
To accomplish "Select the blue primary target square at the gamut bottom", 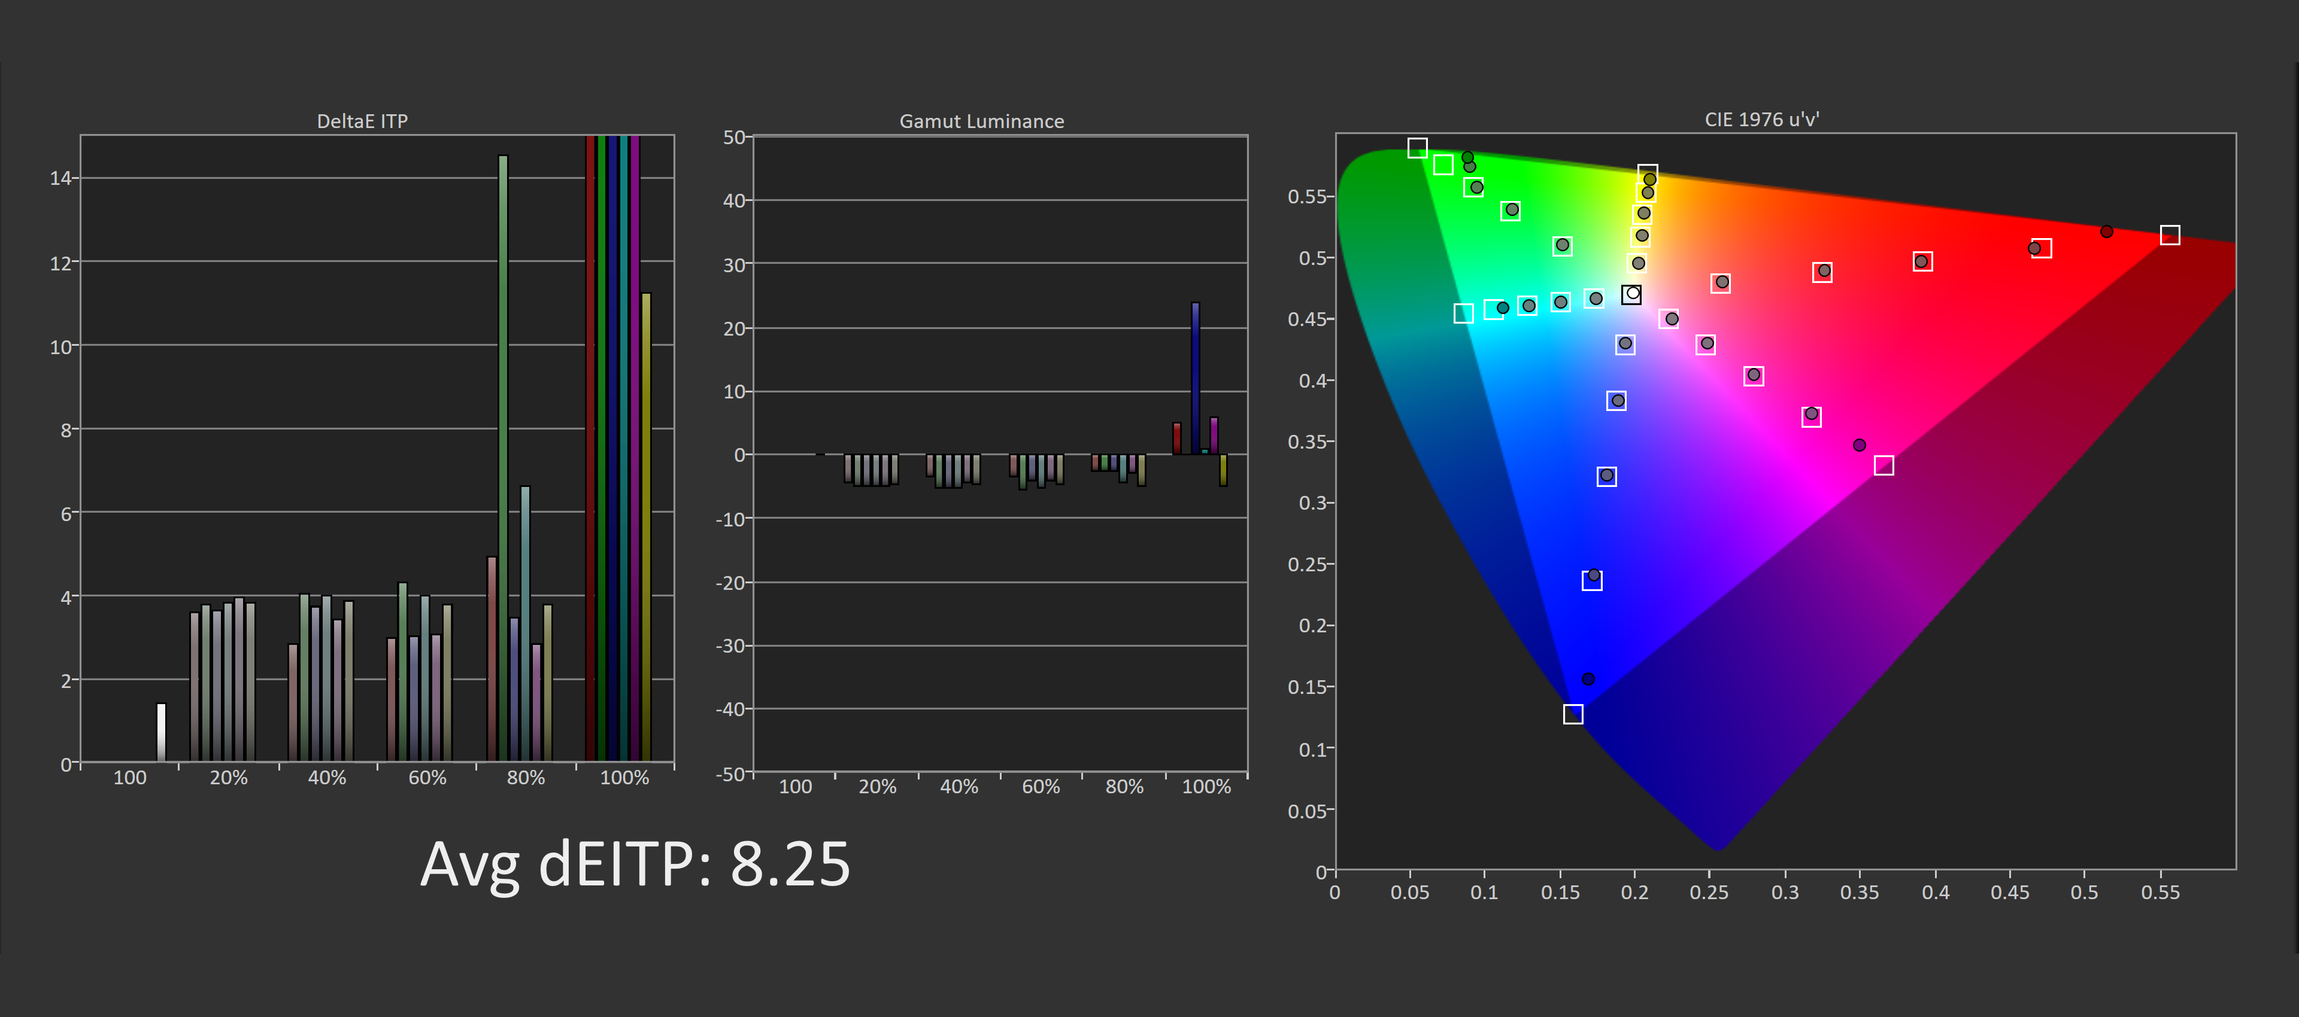I will pos(1573,714).
